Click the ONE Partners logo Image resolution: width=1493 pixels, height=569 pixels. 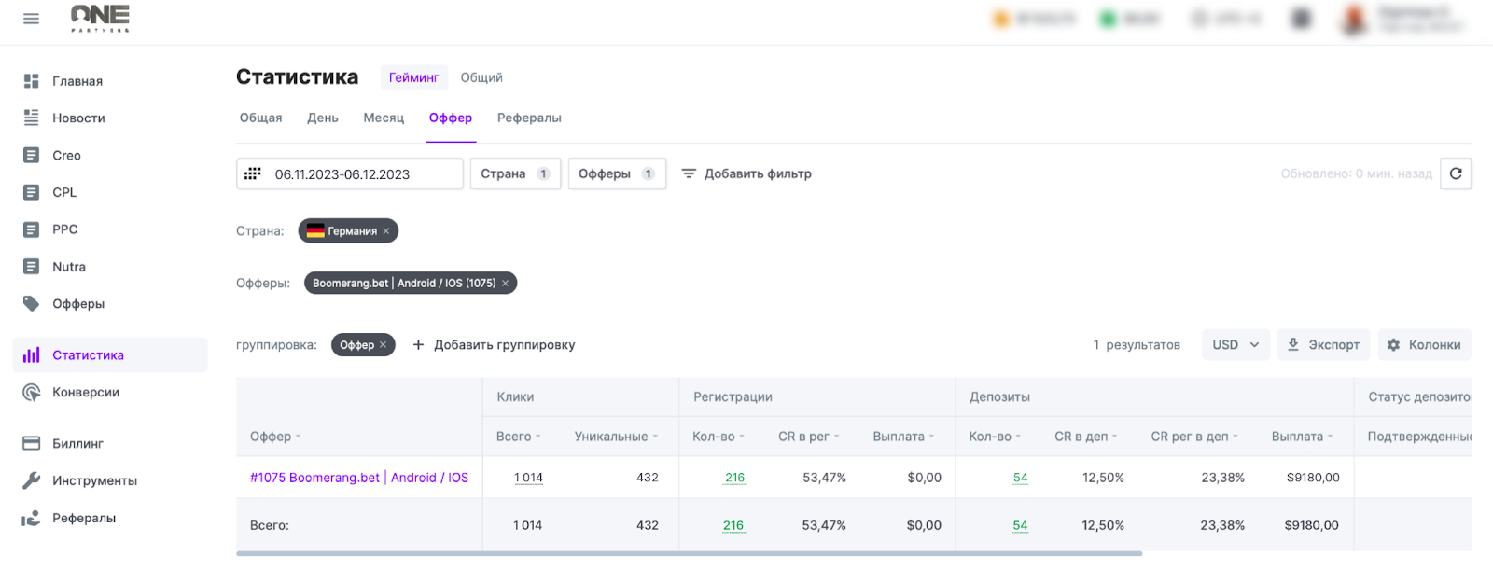coord(100,18)
